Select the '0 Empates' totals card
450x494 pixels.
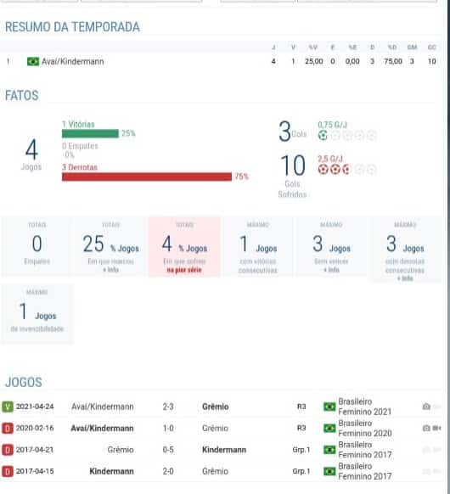coord(37,246)
